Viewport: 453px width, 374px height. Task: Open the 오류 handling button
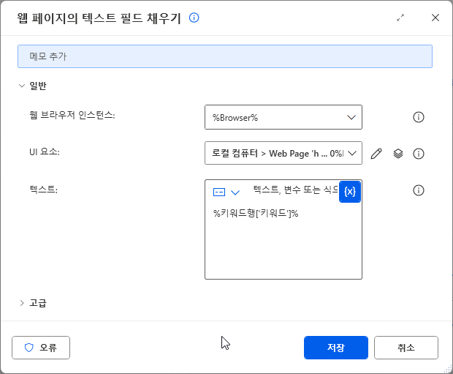(41, 348)
